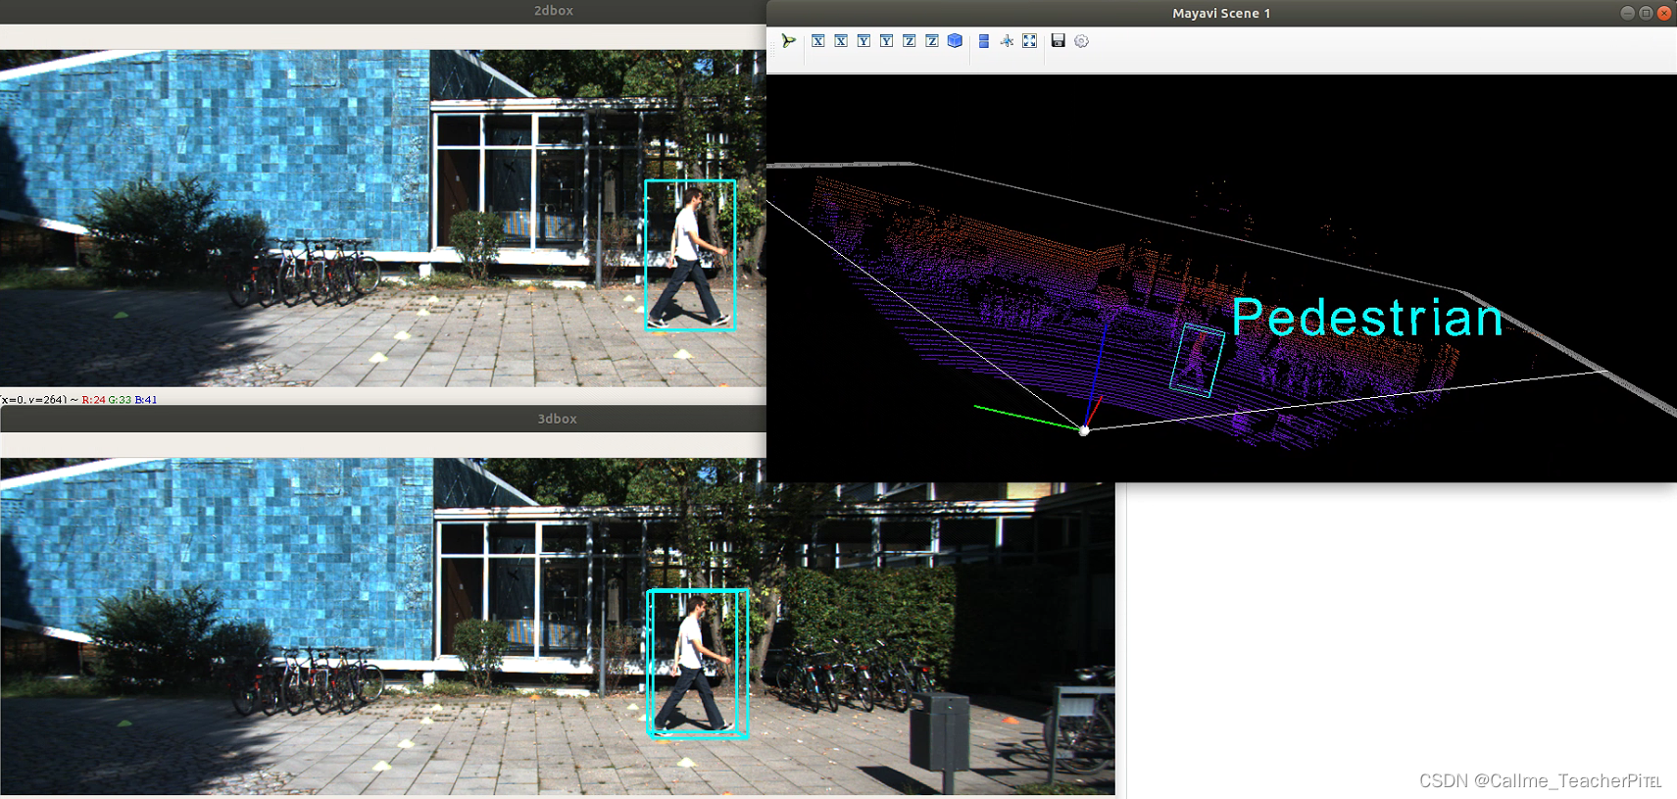Toggle the axes indicator in Mayavi
1677x799 pixels.
point(1007,41)
